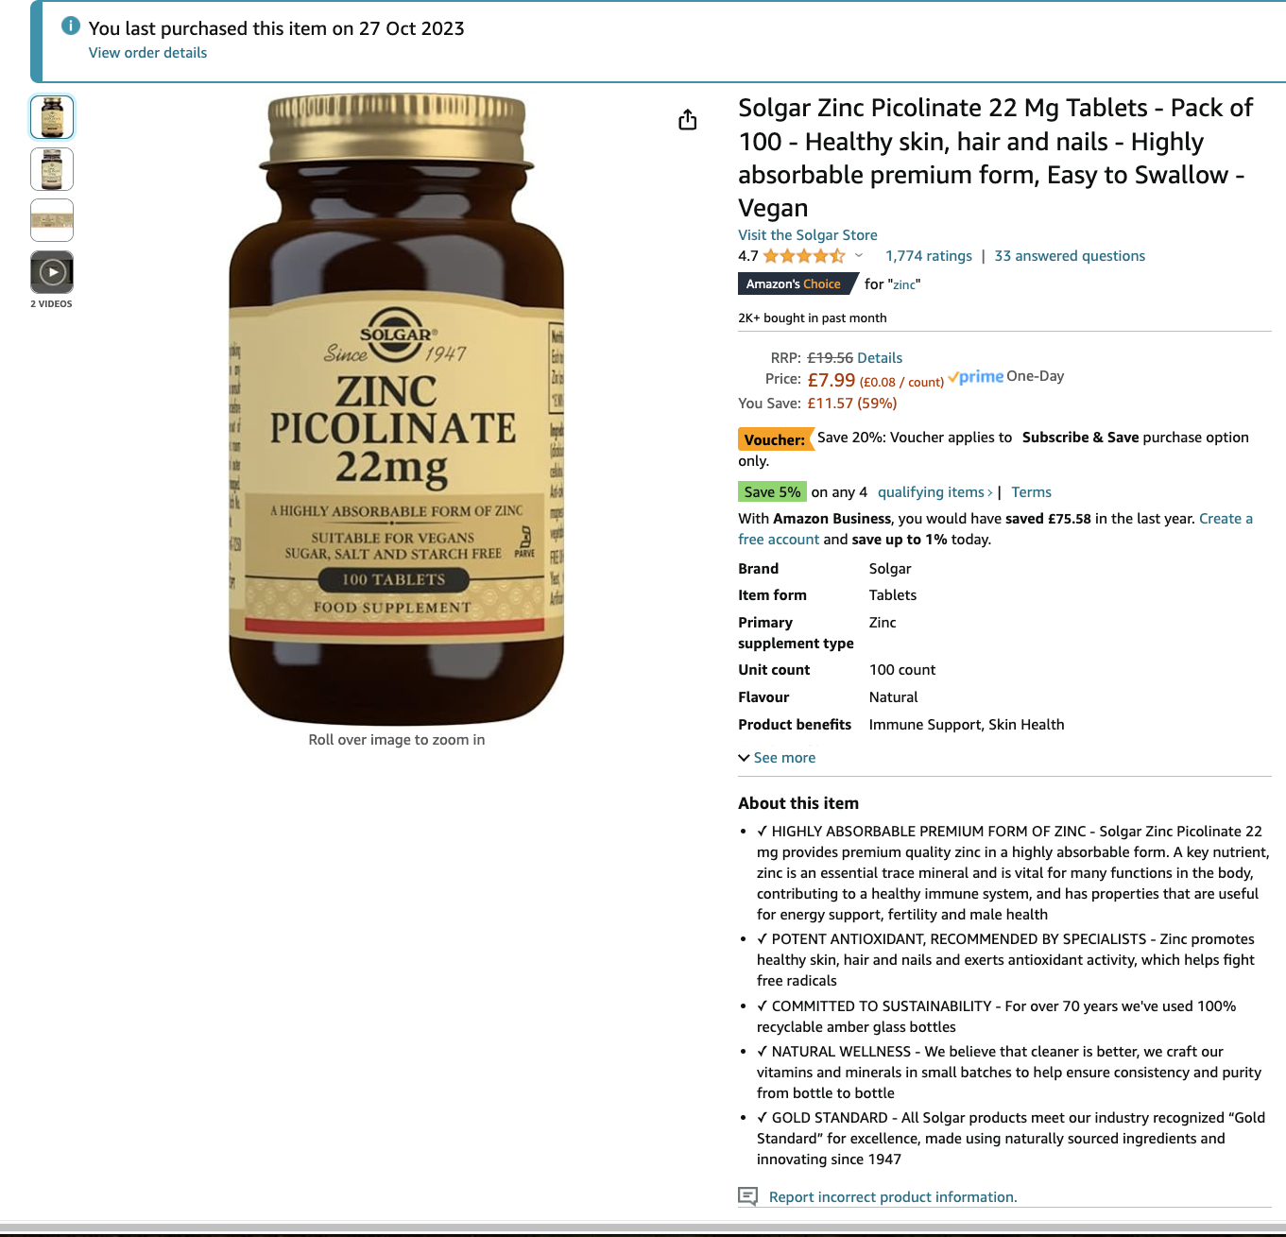Play the product video thumbnail

(52, 272)
